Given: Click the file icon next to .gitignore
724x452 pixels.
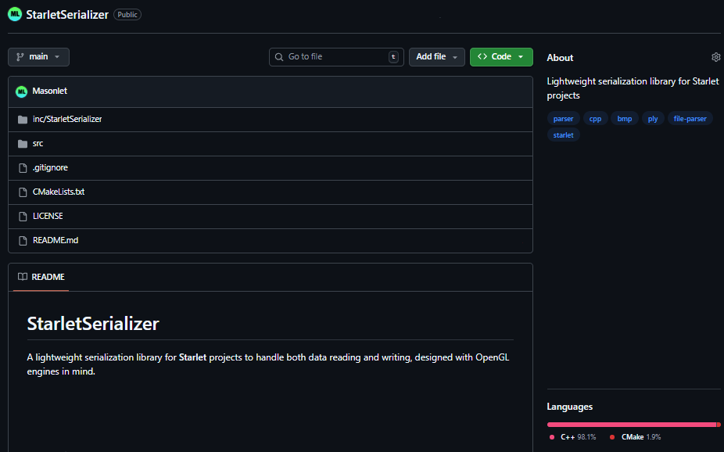Looking at the screenshot, I should (23, 167).
